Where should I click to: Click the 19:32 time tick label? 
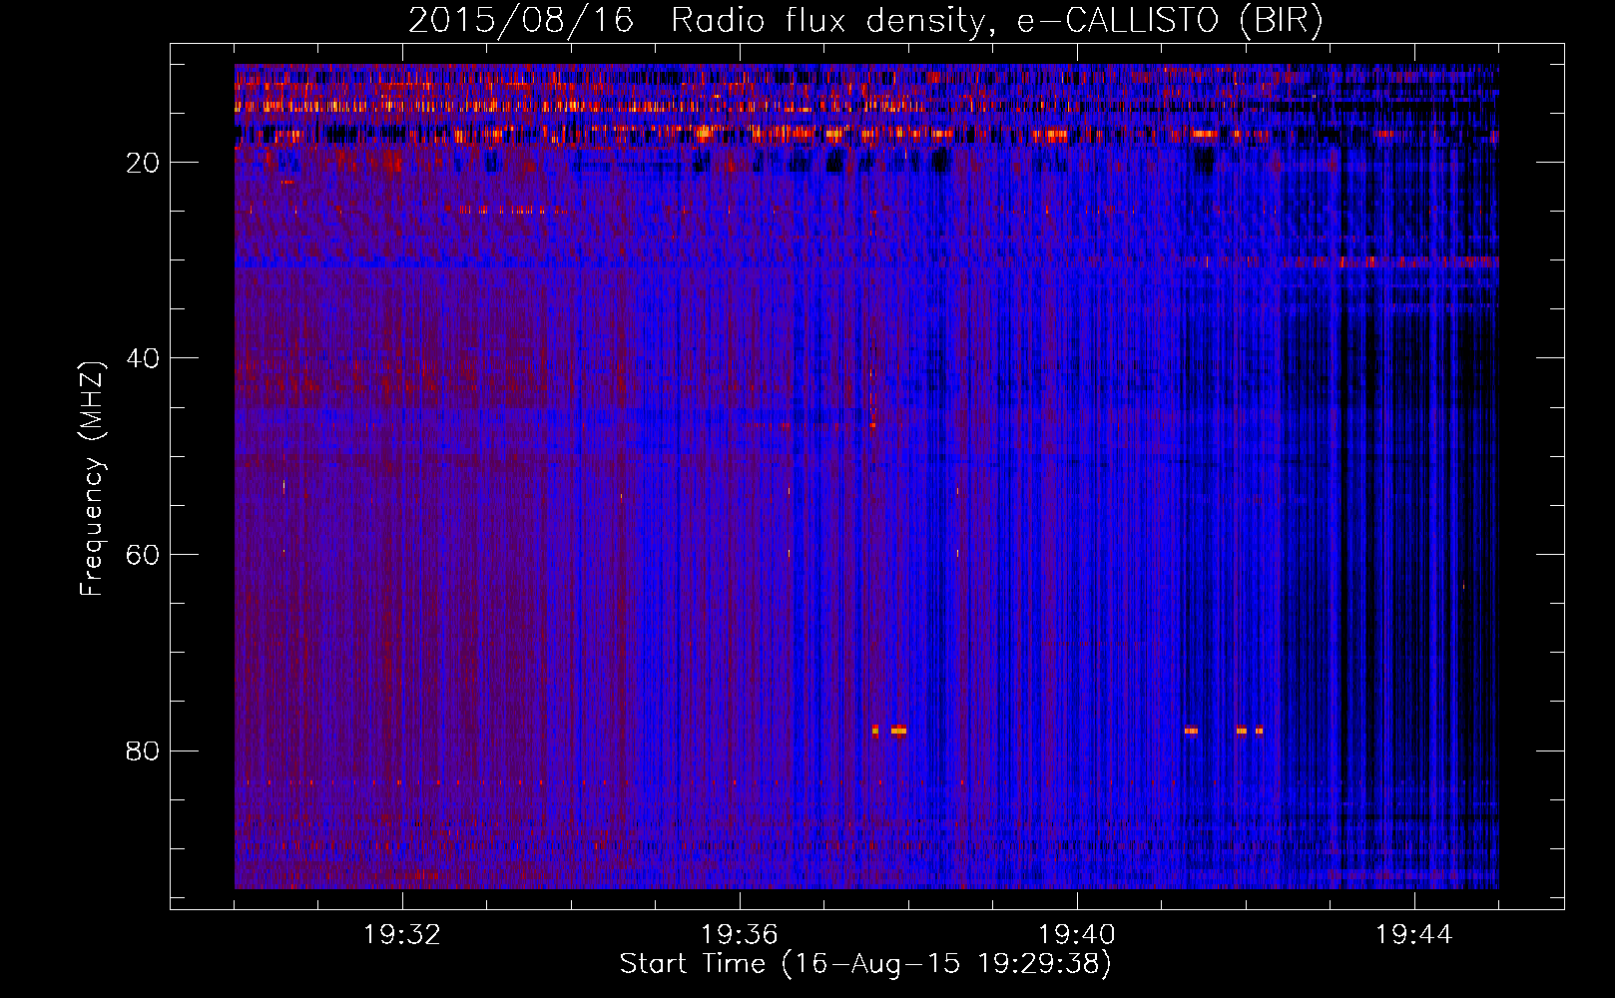(402, 935)
